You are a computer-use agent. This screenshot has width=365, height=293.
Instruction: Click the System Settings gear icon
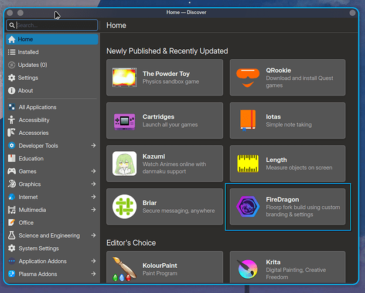(12, 248)
